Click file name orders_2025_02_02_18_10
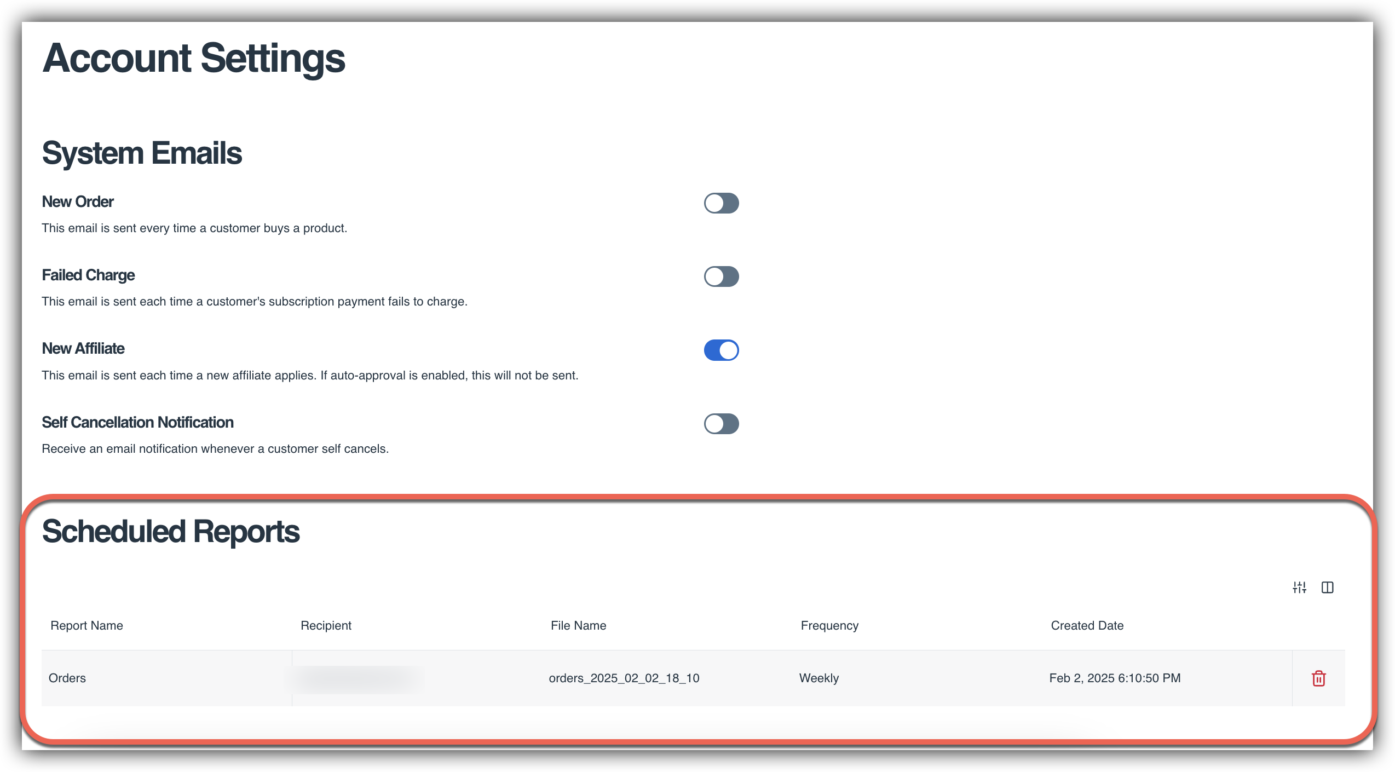The height and width of the screenshot is (772, 1395). pos(624,678)
